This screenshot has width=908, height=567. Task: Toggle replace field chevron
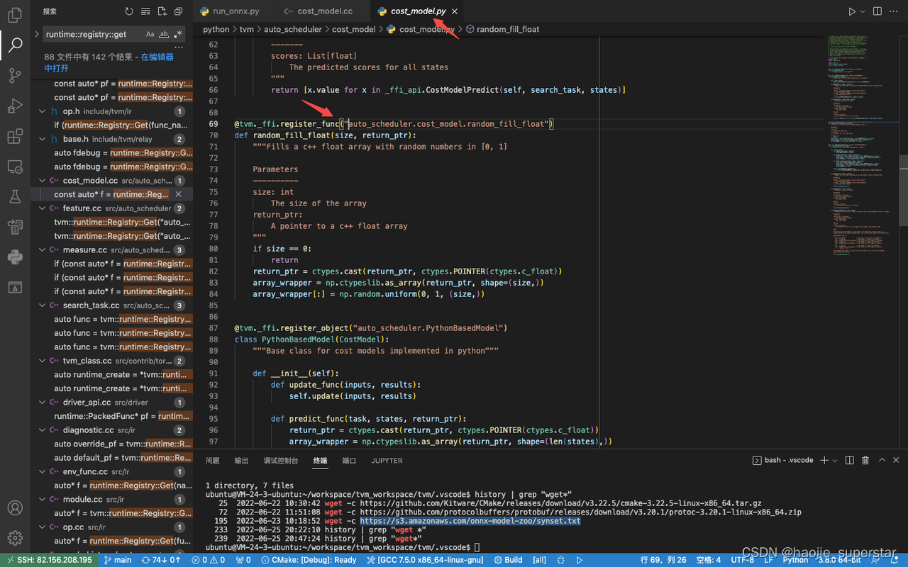click(x=37, y=34)
